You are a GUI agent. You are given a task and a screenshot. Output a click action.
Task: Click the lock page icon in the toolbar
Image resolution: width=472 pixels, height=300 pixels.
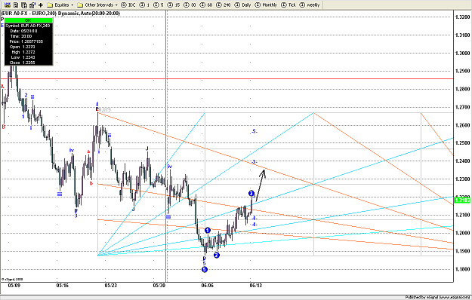pyautogui.click(x=32, y=5)
